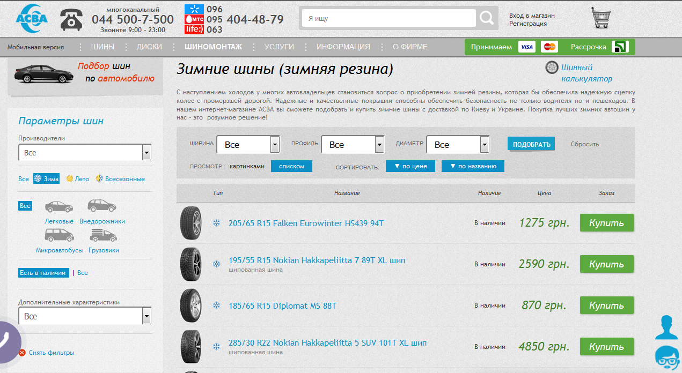Filter by Грузовики truck icon
The image size is (682, 373).
[103, 234]
